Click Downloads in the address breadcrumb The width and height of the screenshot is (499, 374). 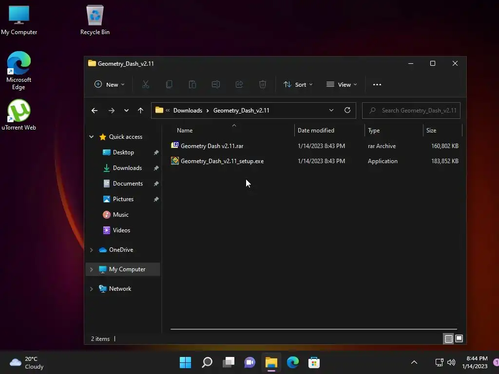pos(188,111)
